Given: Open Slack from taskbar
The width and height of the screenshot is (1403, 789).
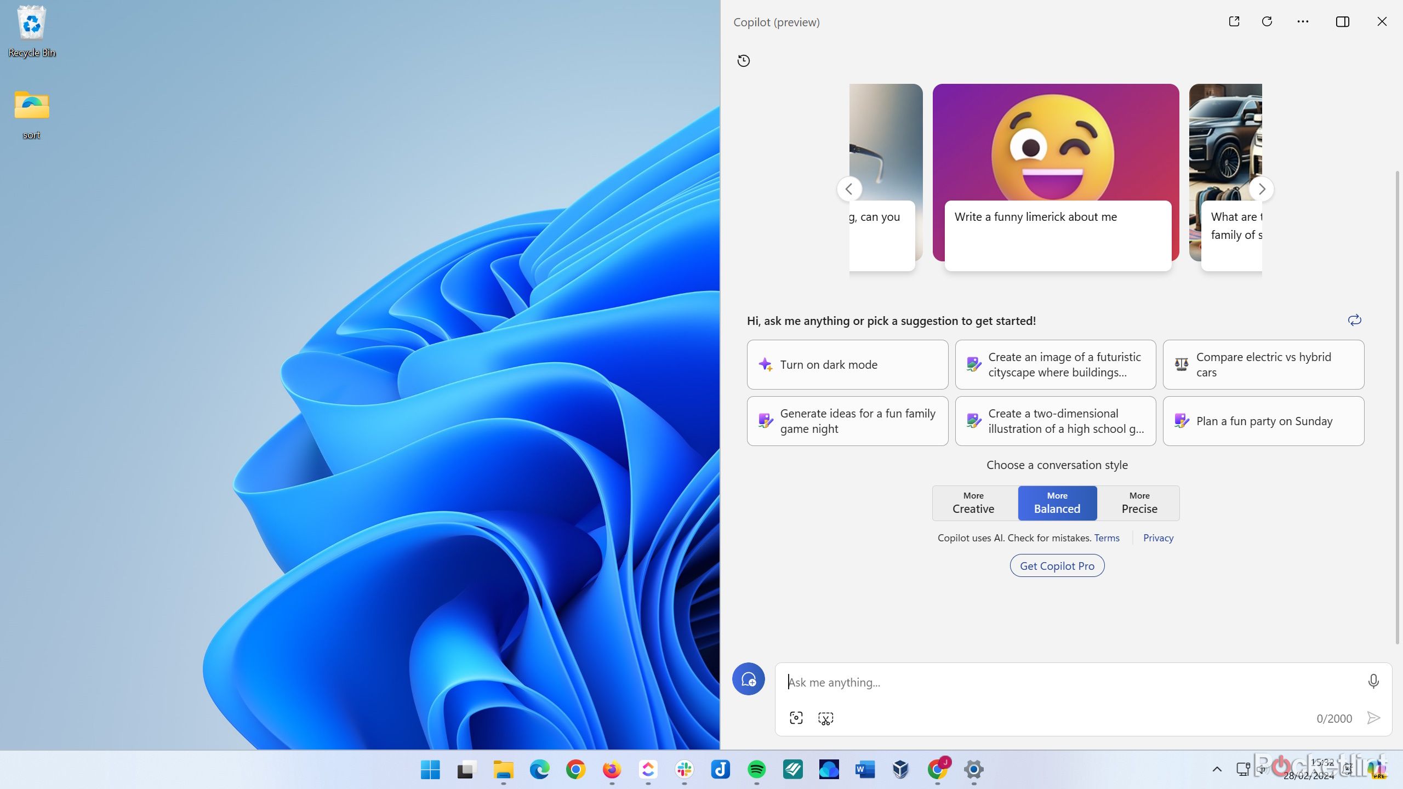Looking at the screenshot, I should 684,769.
